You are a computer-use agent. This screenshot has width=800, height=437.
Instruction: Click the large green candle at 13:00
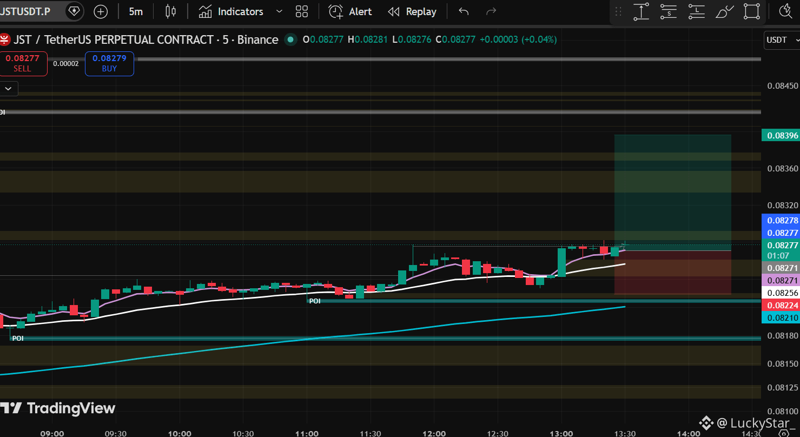point(561,262)
